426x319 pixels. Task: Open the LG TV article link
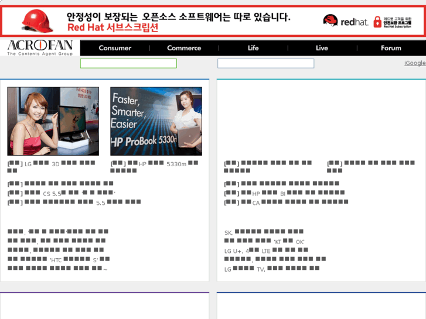tap(272, 269)
